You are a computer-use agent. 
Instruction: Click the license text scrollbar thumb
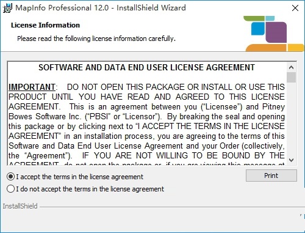292,77
